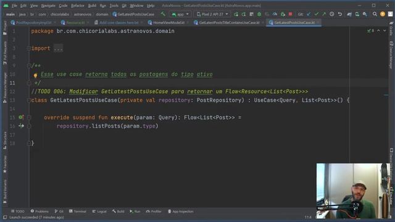Image resolution: width=395 pixels, height=222 pixels.
Task: Open the Favorites side panel
Action: (5, 165)
